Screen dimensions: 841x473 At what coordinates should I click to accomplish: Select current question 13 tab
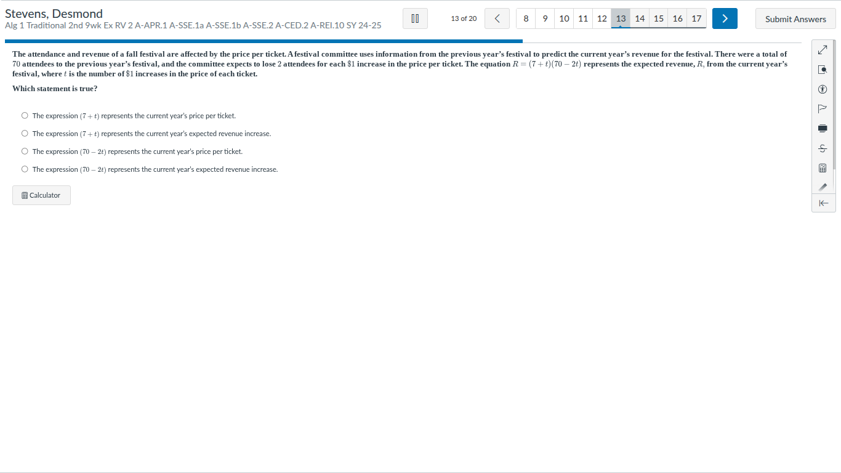coord(621,18)
